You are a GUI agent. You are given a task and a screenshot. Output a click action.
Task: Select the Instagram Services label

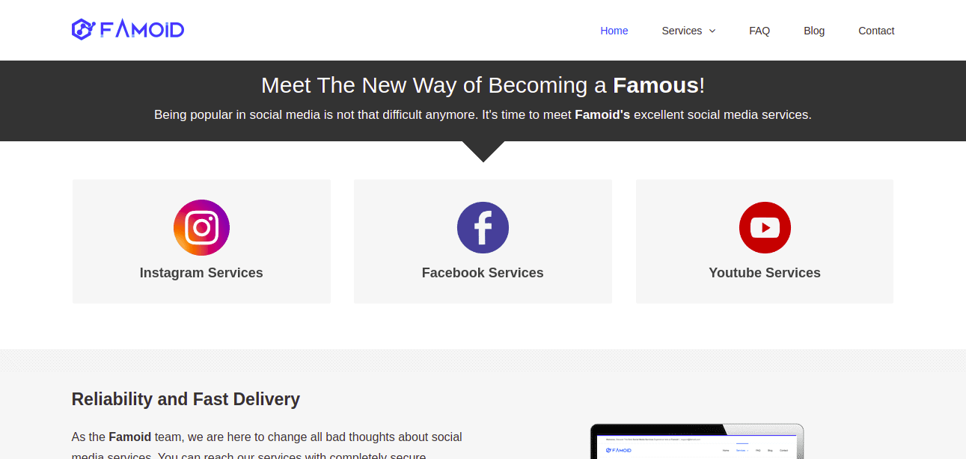click(201, 273)
